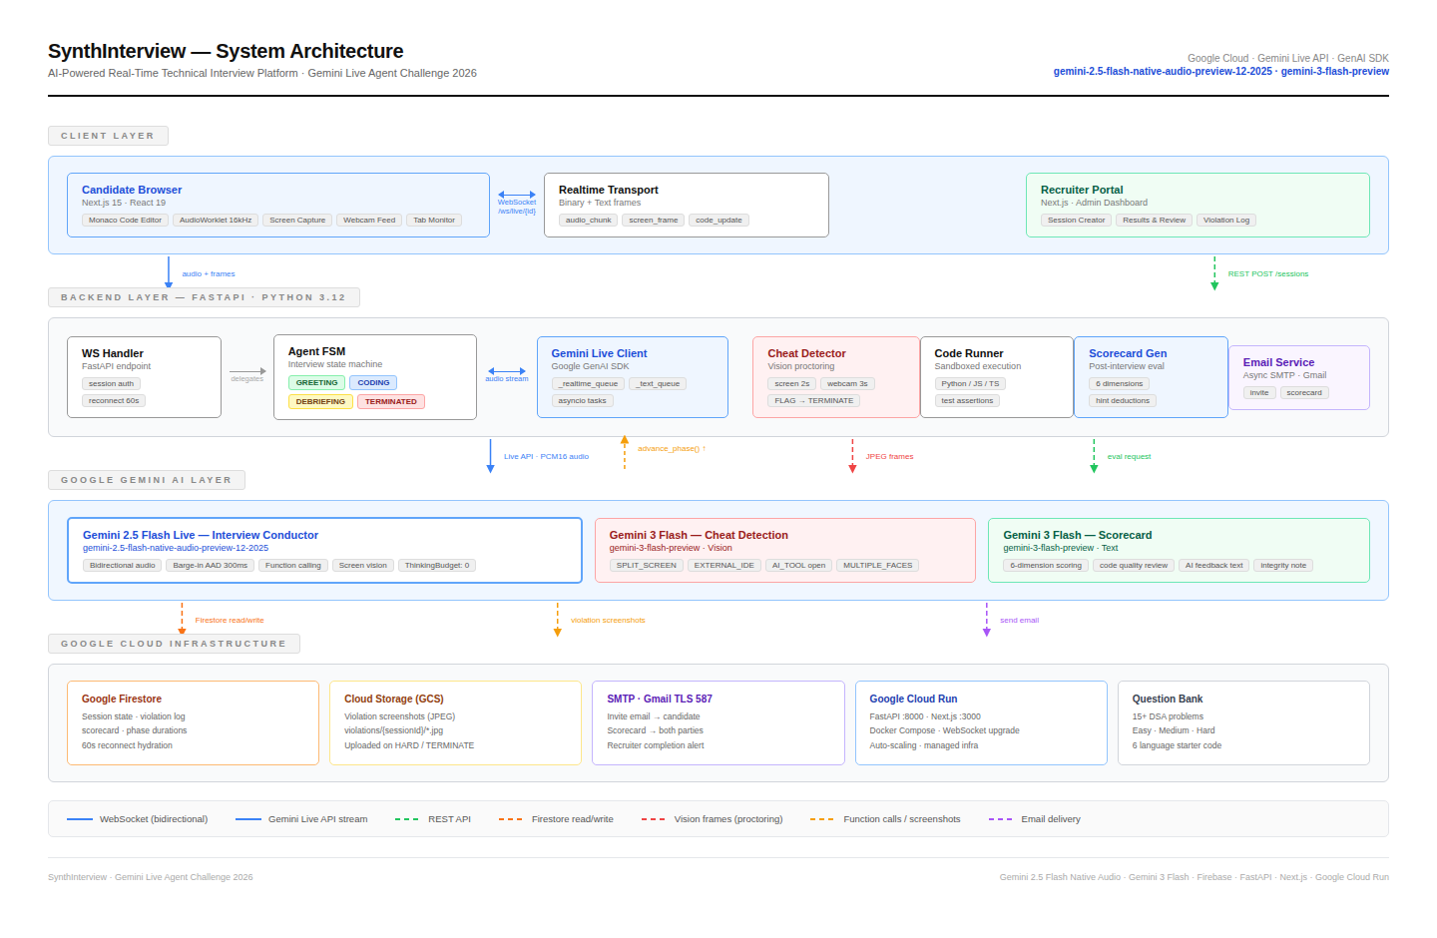The width and height of the screenshot is (1437, 938).
Task: Click the purple send email arrow
Action: 987,620
